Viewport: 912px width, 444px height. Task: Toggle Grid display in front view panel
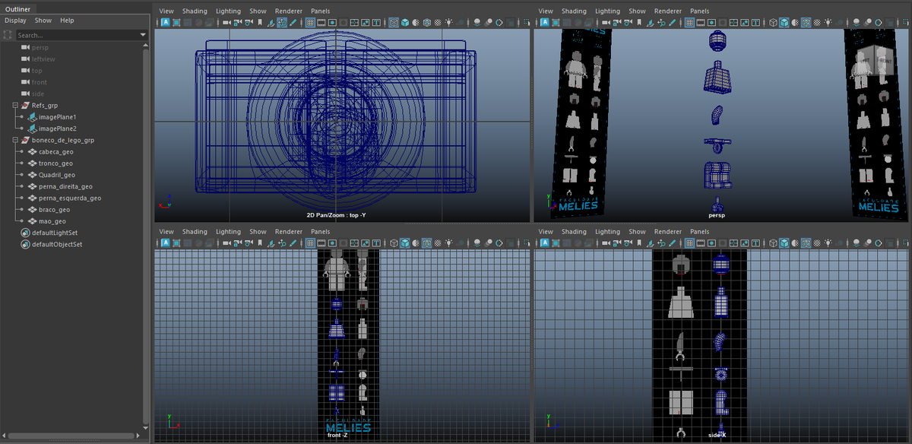(310, 243)
